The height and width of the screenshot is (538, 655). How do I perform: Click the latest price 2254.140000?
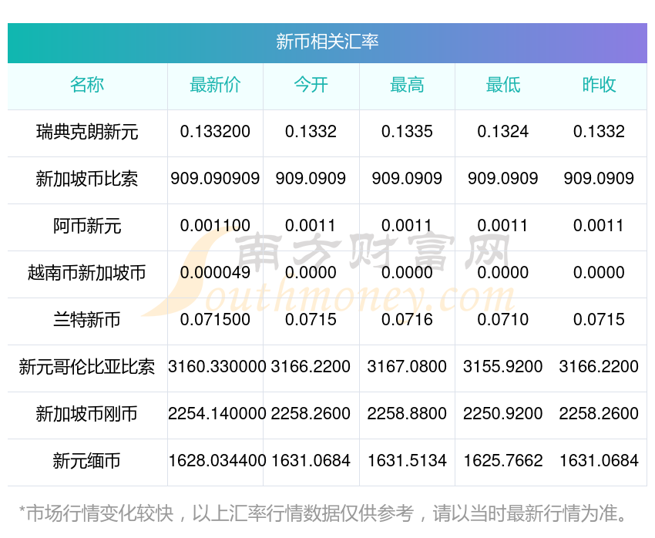pyautogui.click(x=217, y=414)
